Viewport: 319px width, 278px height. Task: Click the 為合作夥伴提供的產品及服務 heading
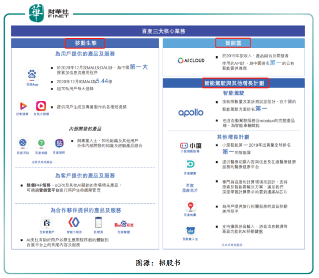[86, 210]
